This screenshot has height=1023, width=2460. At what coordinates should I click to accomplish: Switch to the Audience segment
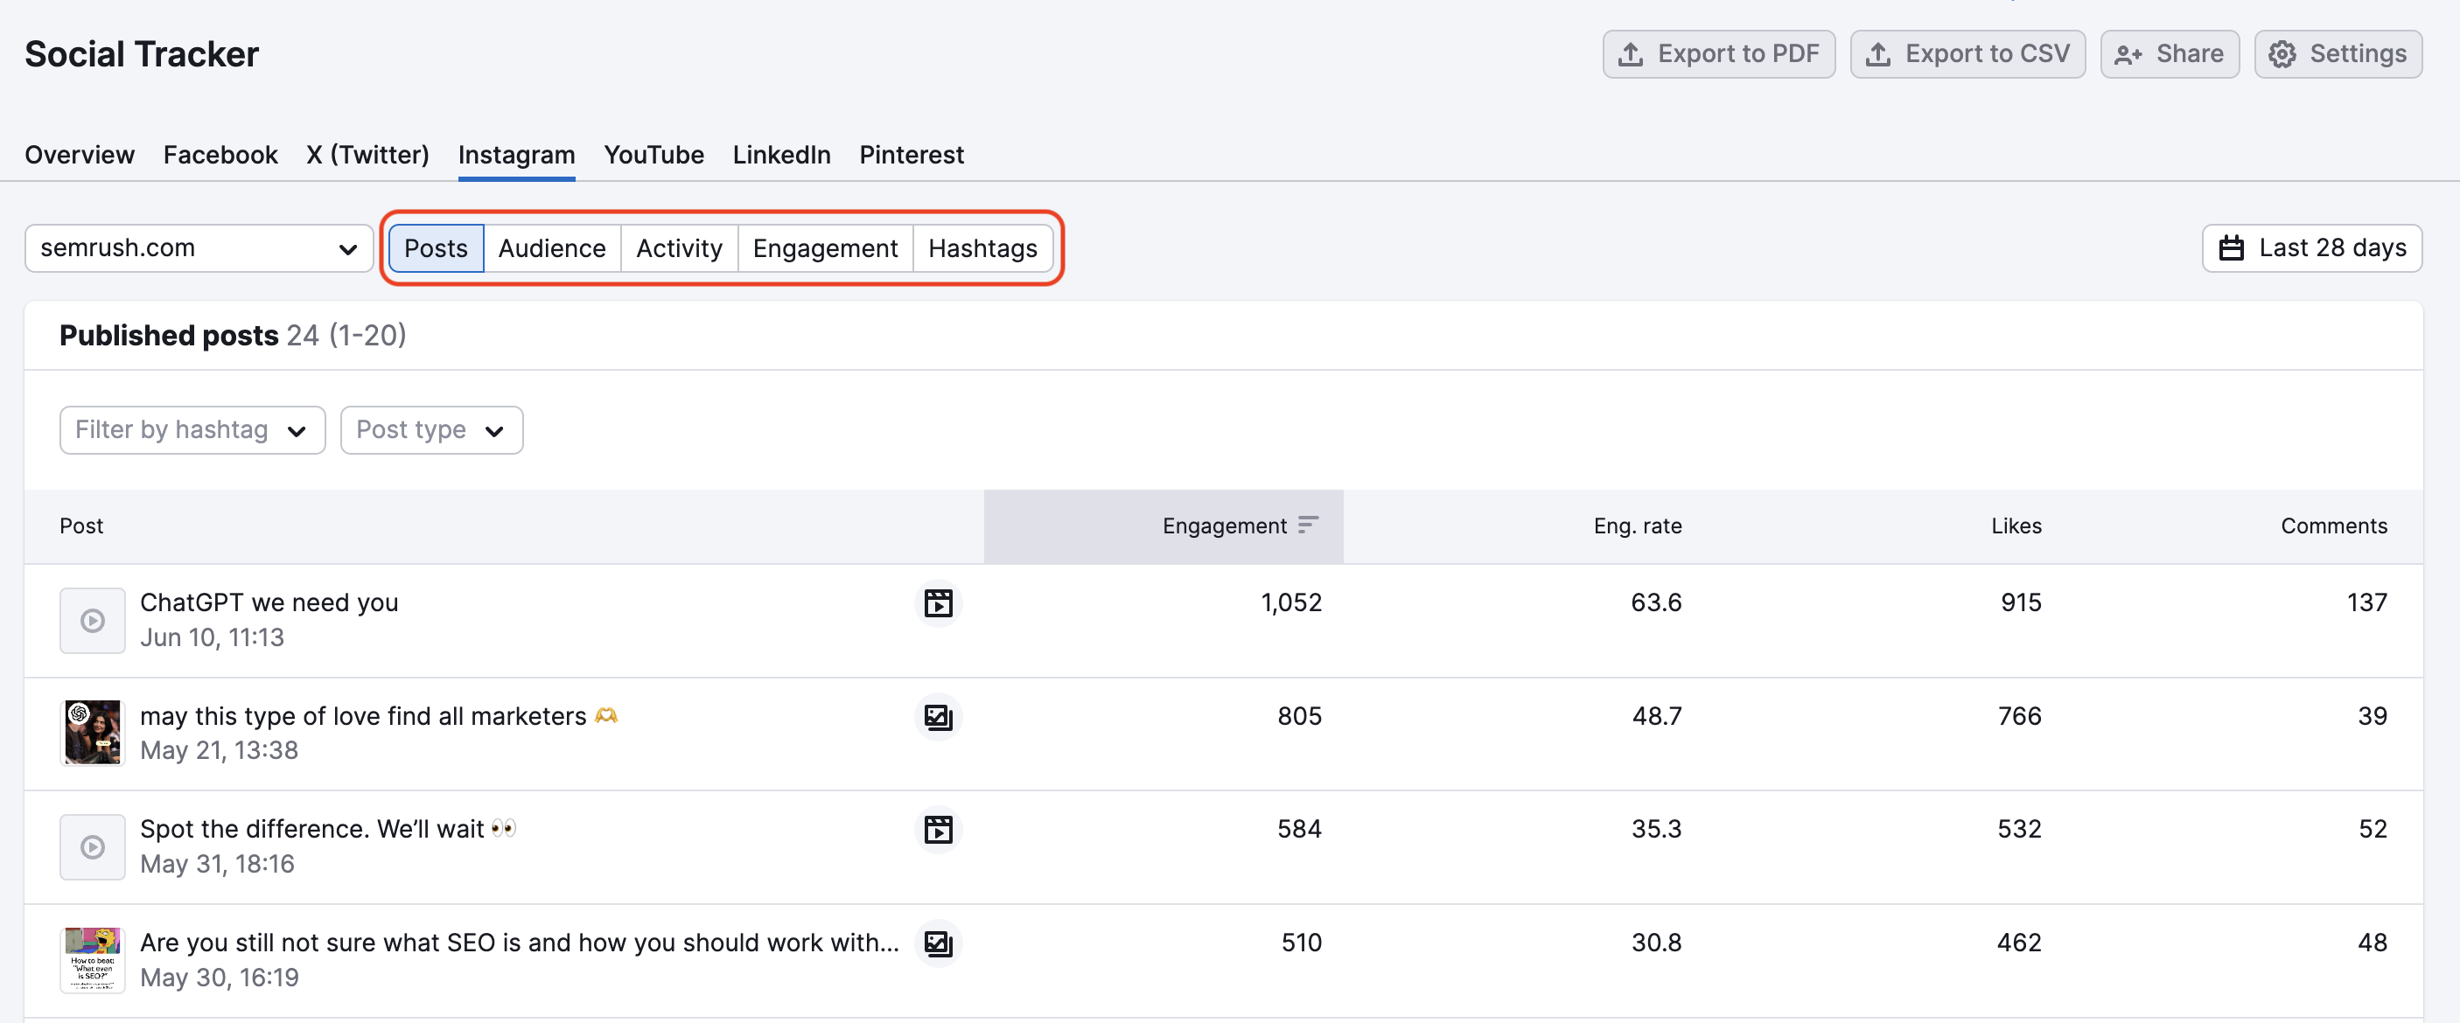(552, 248)
